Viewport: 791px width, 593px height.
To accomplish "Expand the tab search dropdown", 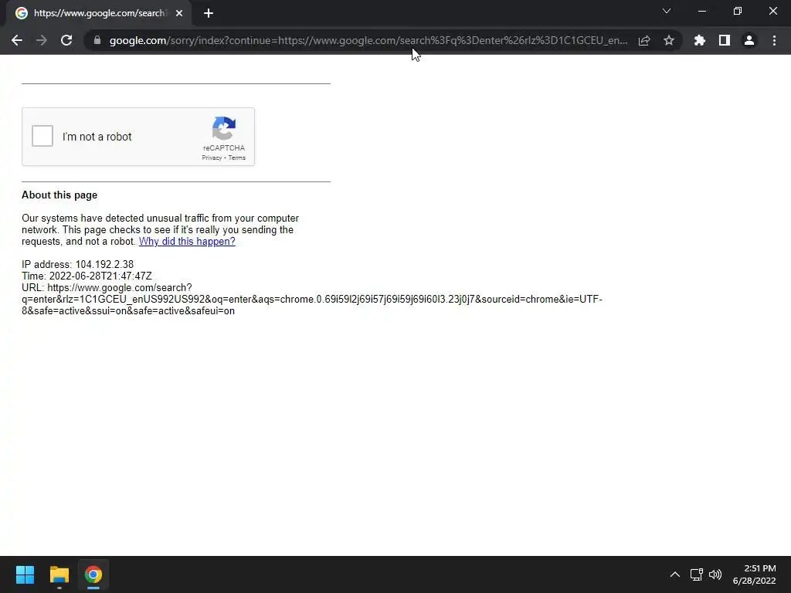I will pos(667,11).
